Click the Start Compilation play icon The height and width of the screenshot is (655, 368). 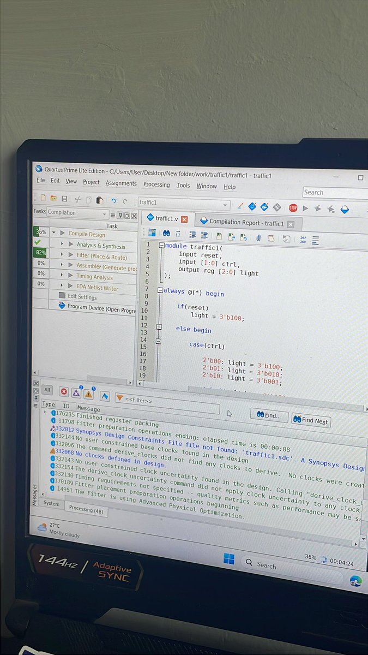point(305,208)
